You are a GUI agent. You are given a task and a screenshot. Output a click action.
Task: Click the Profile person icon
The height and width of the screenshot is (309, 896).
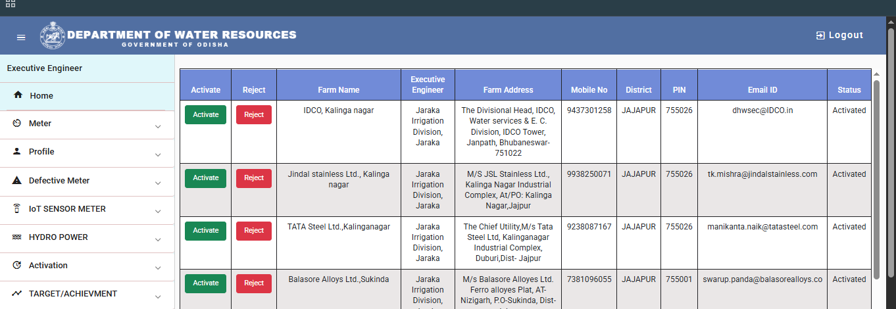16,152
